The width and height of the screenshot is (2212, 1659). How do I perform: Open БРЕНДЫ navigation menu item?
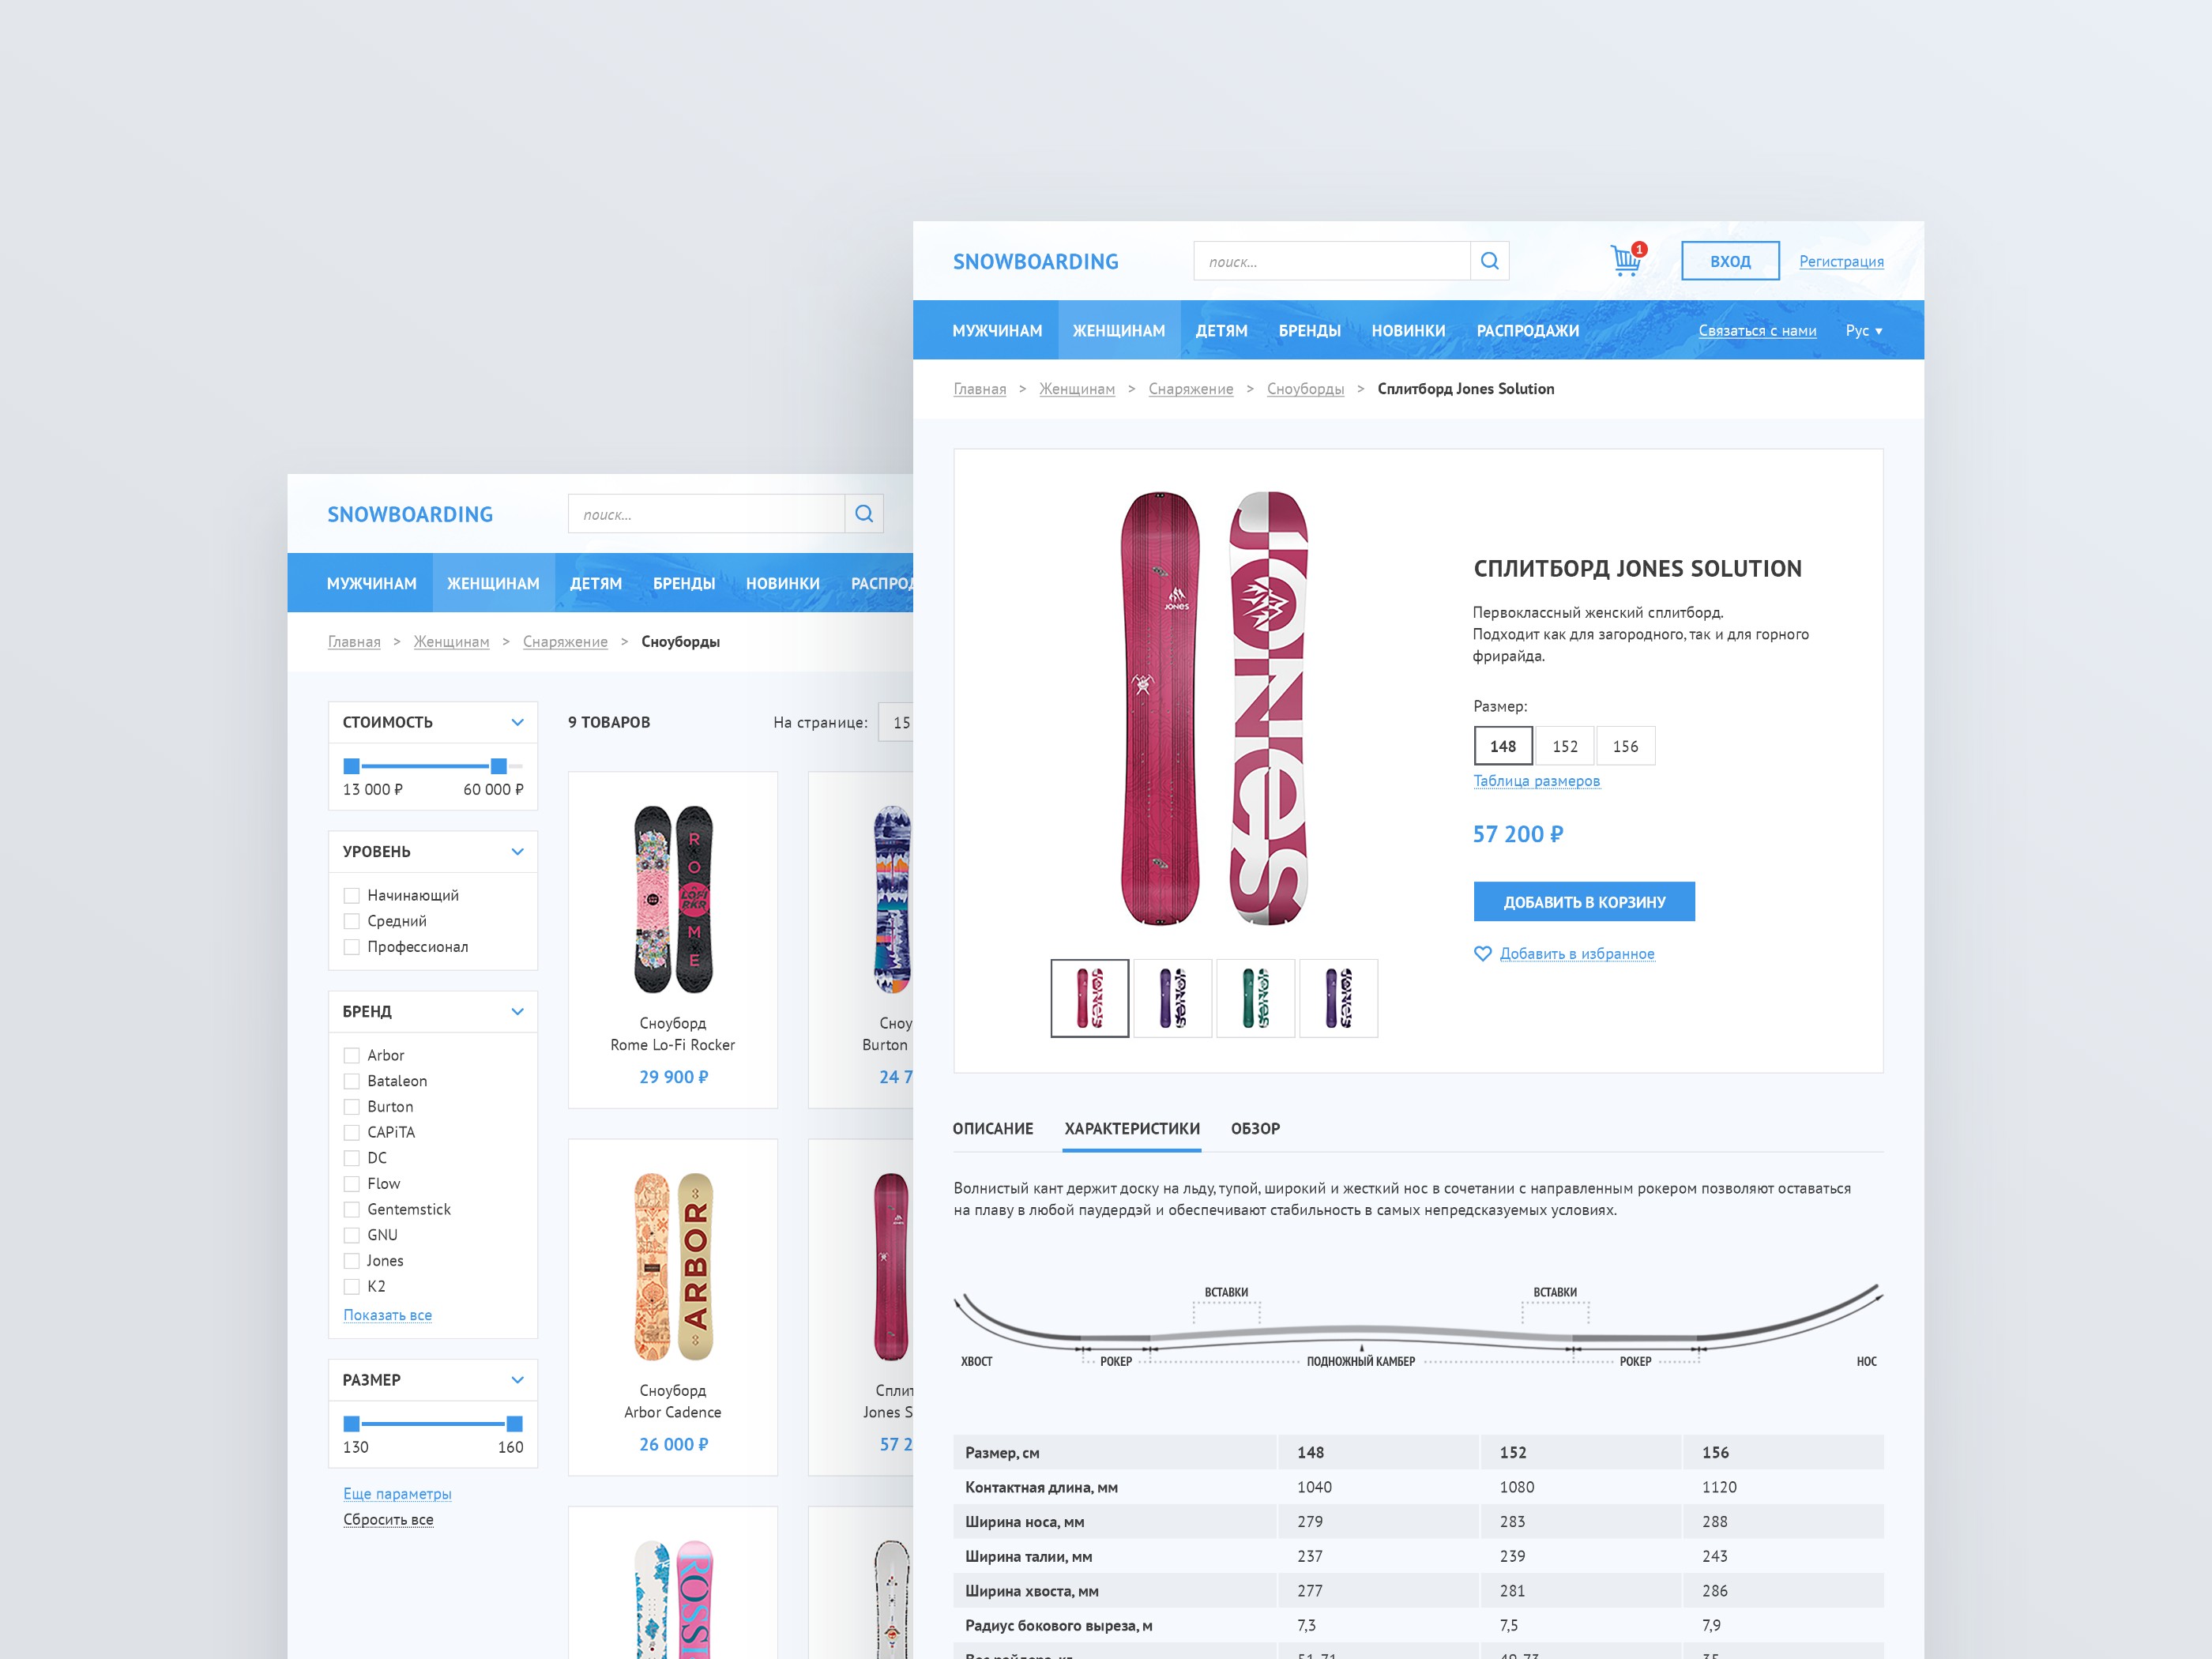1310,333
